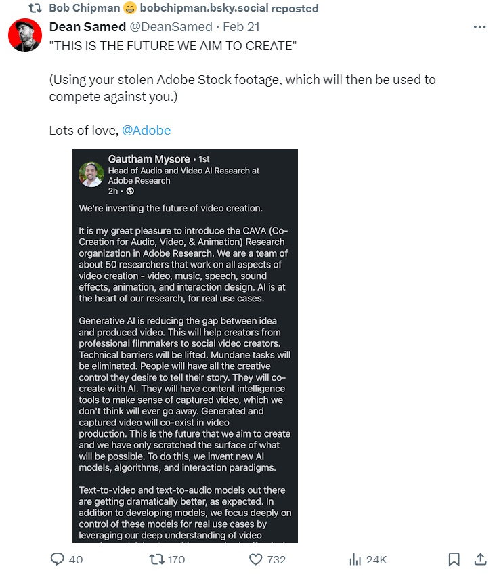
Task: Open the view analytics bar chart icon
Action: click(355, 559)
